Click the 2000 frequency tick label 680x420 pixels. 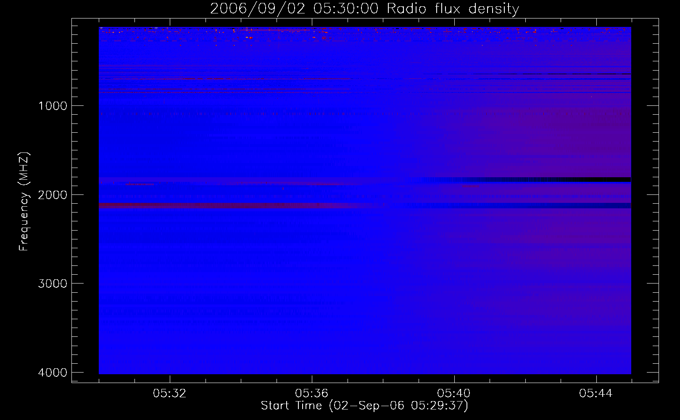pyautogui.click(x=53, y=195)
